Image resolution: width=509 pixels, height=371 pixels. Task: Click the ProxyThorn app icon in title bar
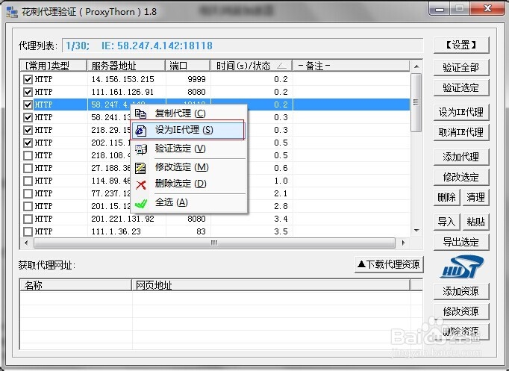coord(12,12)
